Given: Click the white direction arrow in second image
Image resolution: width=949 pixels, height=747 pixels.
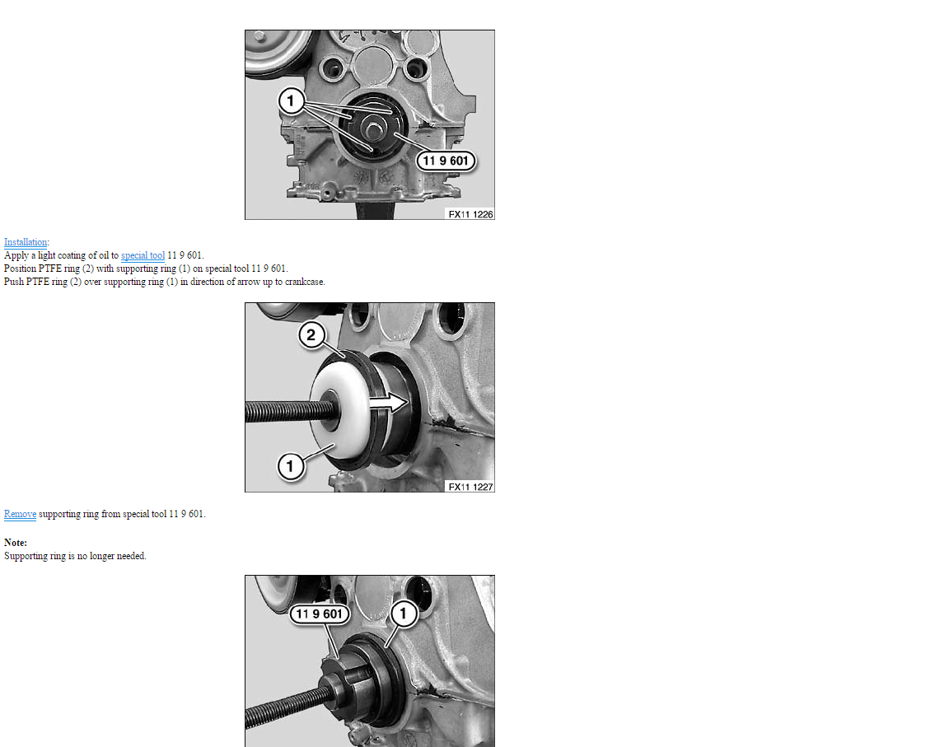Looking at the screenshot, I should pos(389,402).
